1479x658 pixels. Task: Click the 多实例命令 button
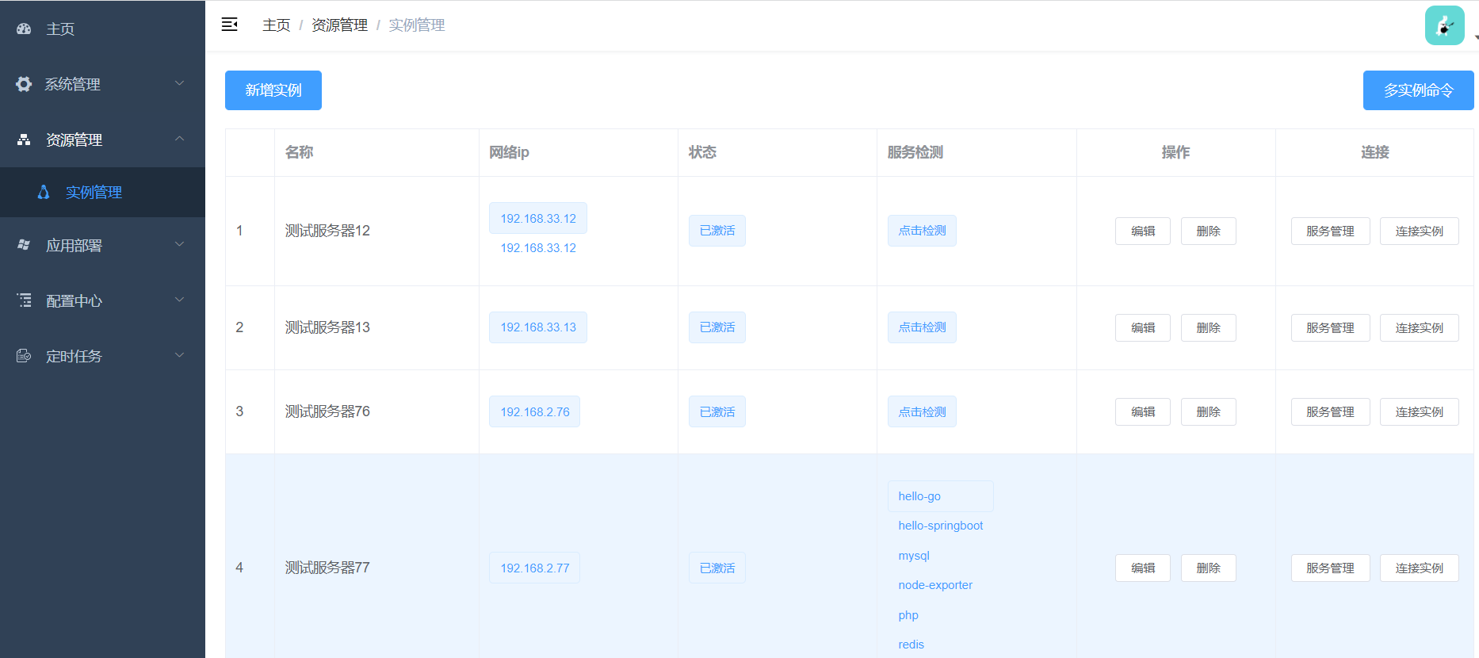point(1418,90)
